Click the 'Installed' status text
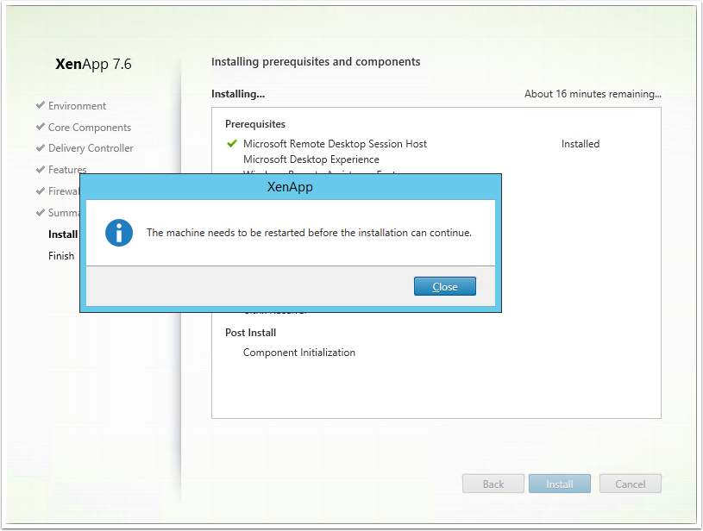This screenshot has height=531, width=703. click(581, 144)
